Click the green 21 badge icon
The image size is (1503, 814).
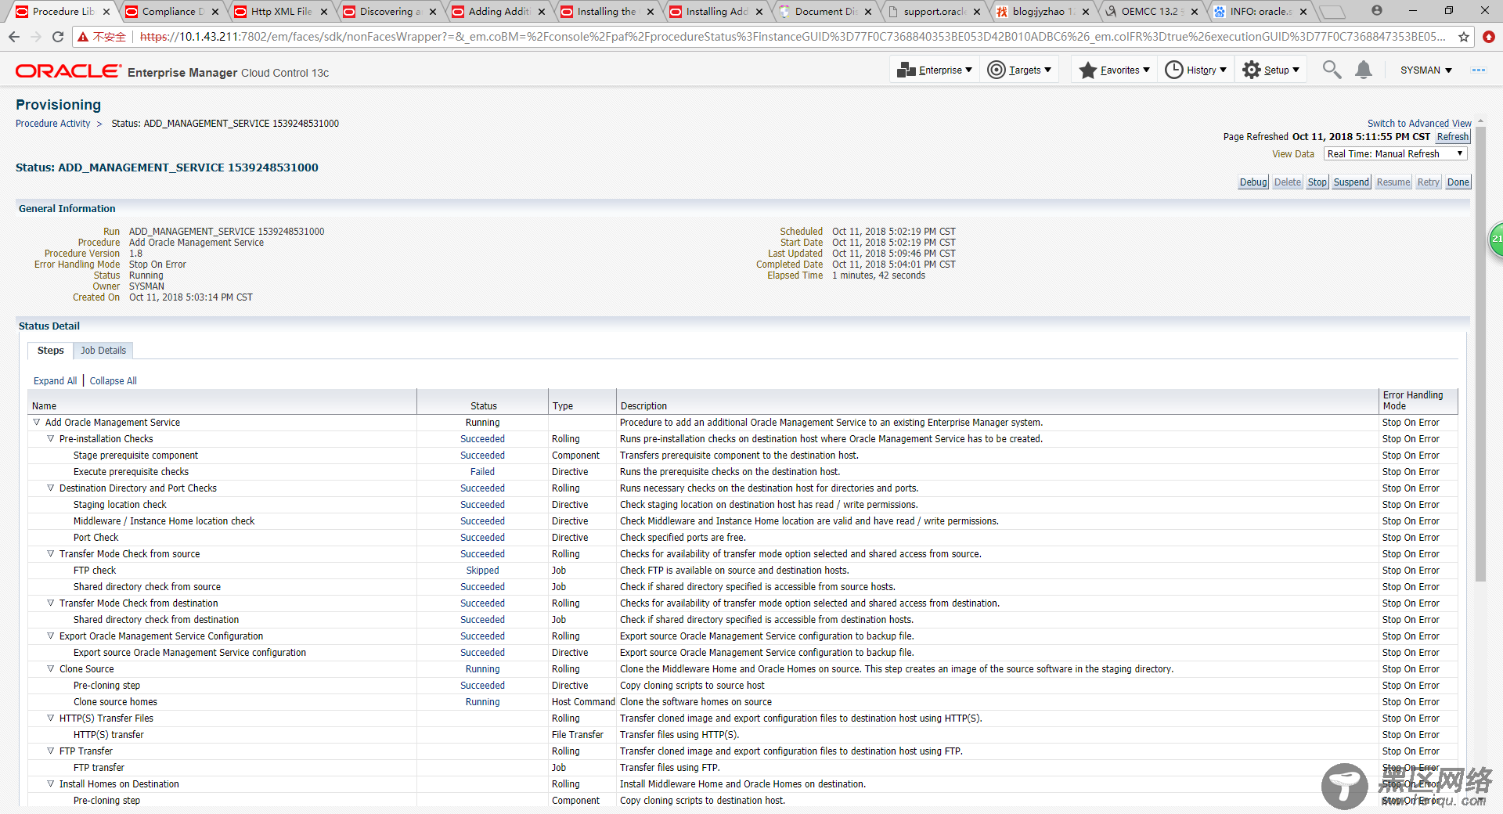(1496, 239)
